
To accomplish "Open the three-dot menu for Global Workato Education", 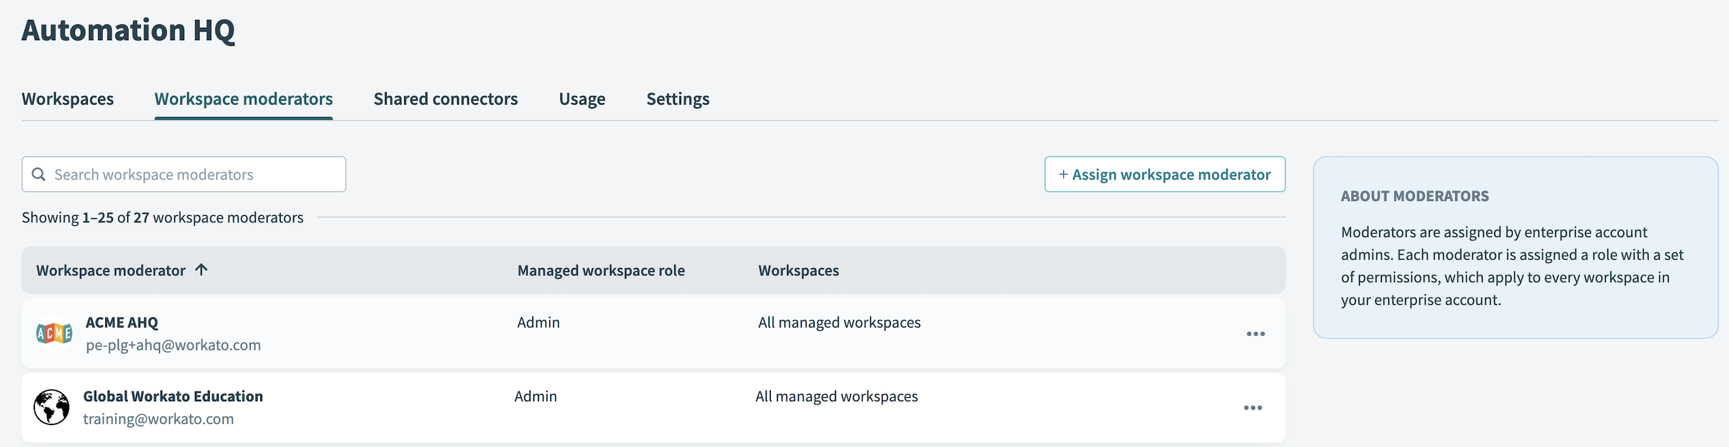I will pyautogui.click(x=1253, y=408).
